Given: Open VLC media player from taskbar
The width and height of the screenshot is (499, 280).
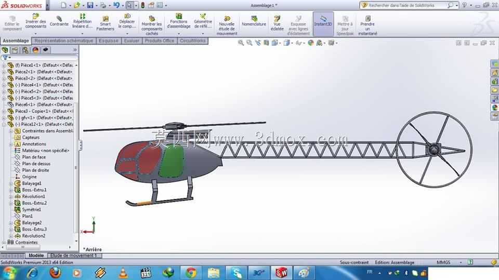Looking at the screenshot, I should [123, 273].
